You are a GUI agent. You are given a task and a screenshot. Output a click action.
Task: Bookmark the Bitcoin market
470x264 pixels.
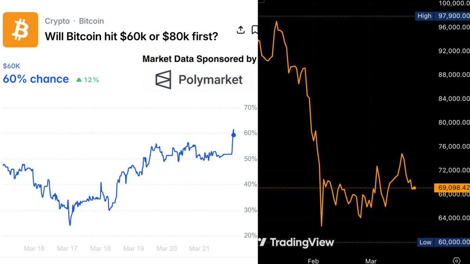(x=255, y=30)
